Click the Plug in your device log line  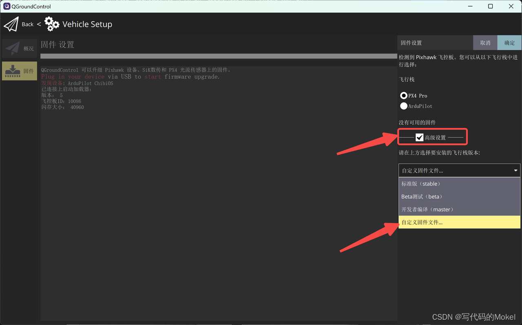[130, 77]
